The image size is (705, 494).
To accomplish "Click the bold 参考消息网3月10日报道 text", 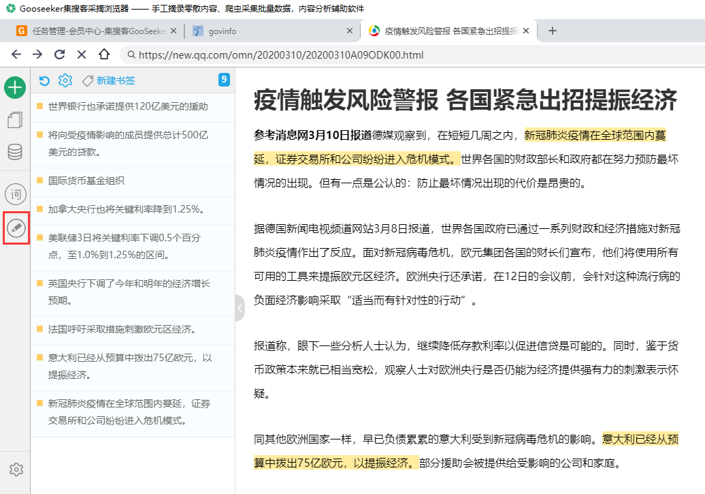I will click(x=313, y=135).
